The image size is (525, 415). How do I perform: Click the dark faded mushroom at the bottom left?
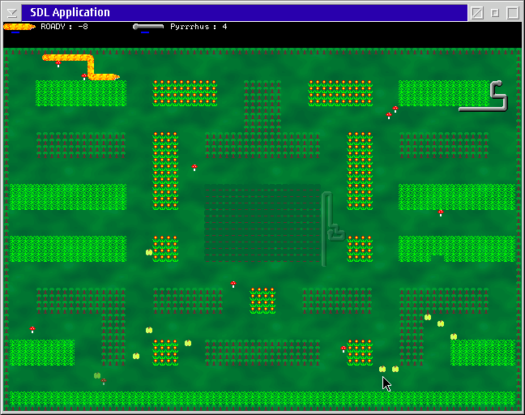pyautogui.click(x=104, y=382)
